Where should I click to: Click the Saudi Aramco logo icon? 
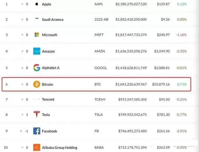click(37, 19)
